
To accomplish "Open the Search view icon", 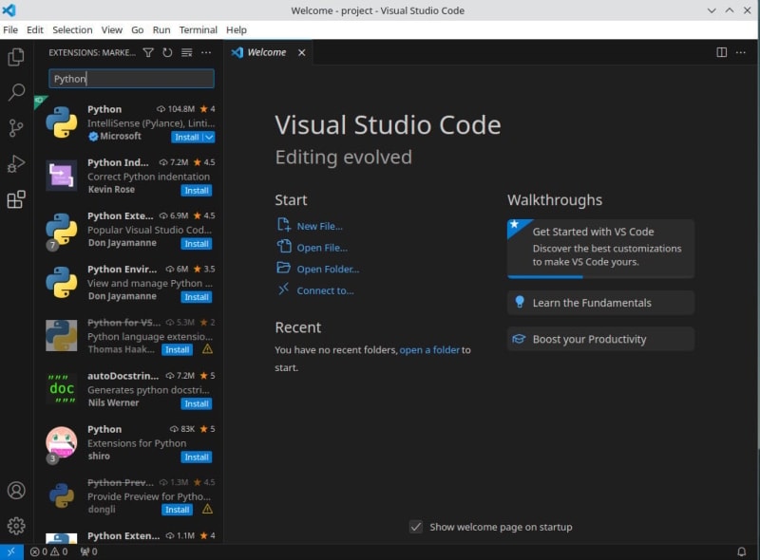I will tap(16, 93).
